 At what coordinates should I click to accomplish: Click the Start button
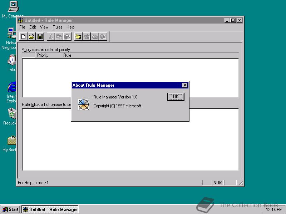coord(11,209)
